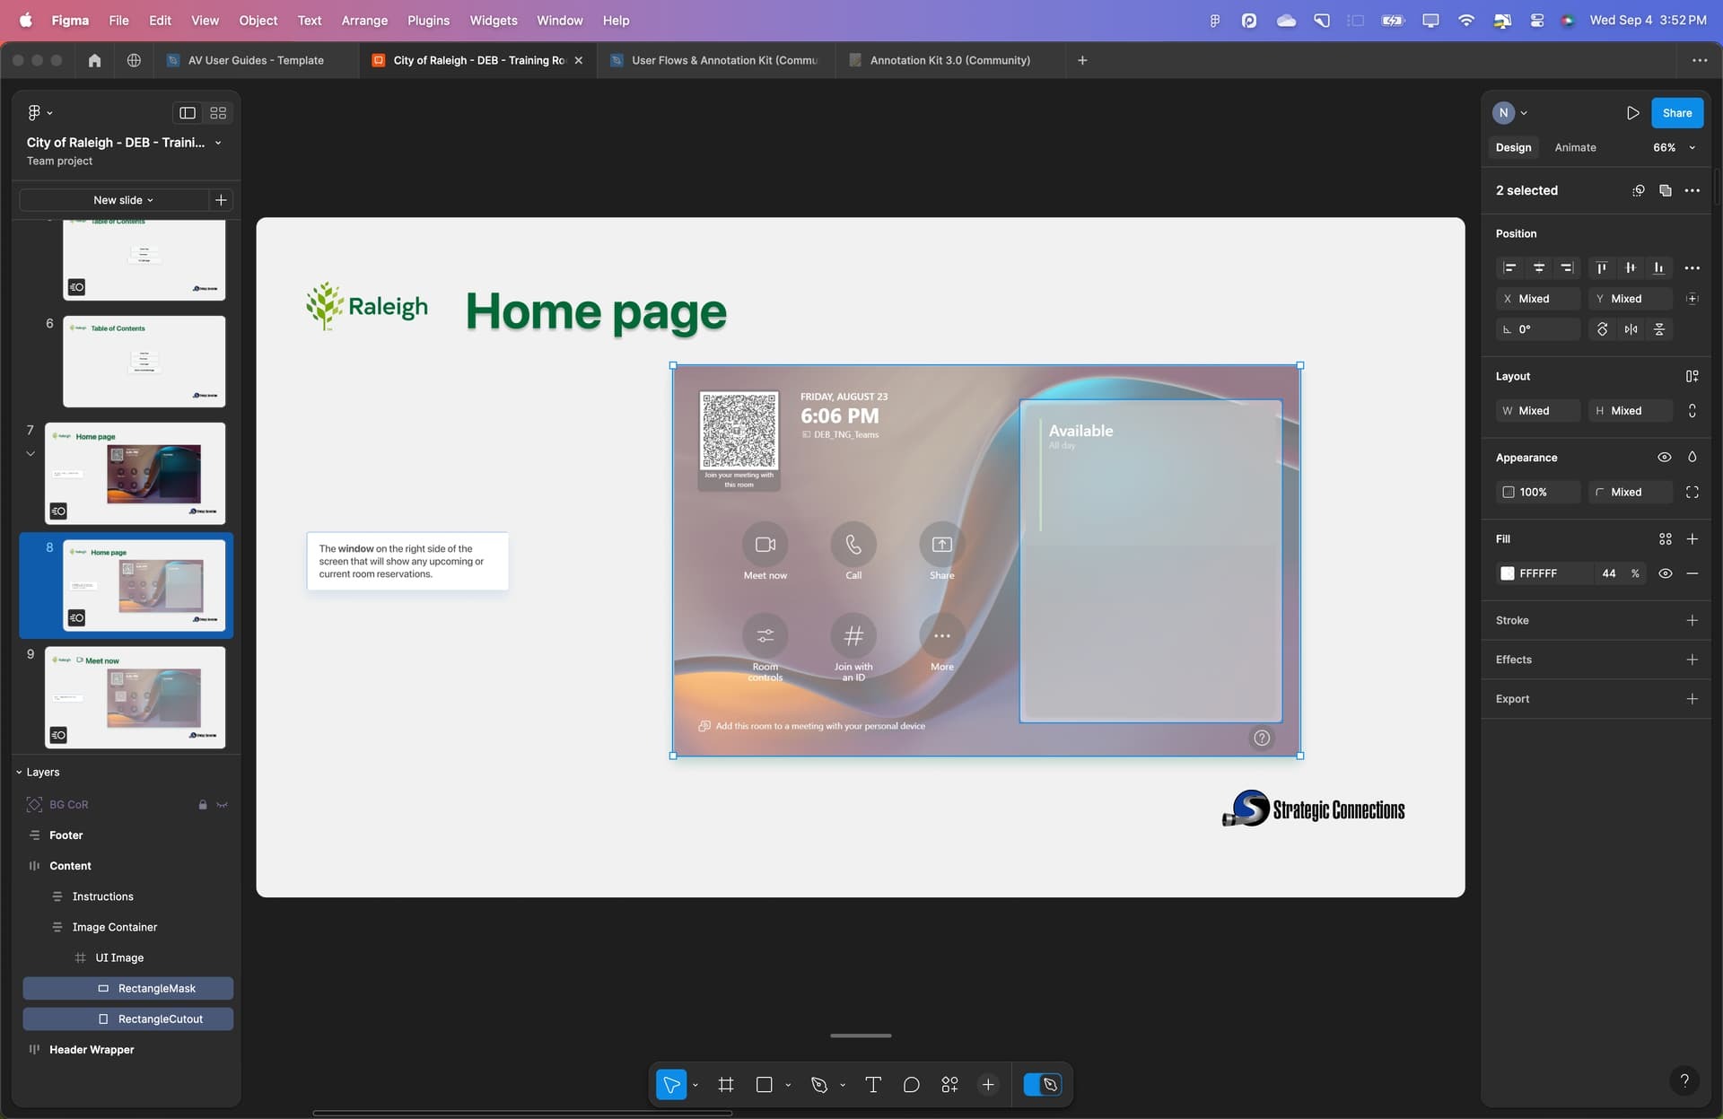Open the globe community icon
1723x1119 pixels.
(x=134, y=60)
